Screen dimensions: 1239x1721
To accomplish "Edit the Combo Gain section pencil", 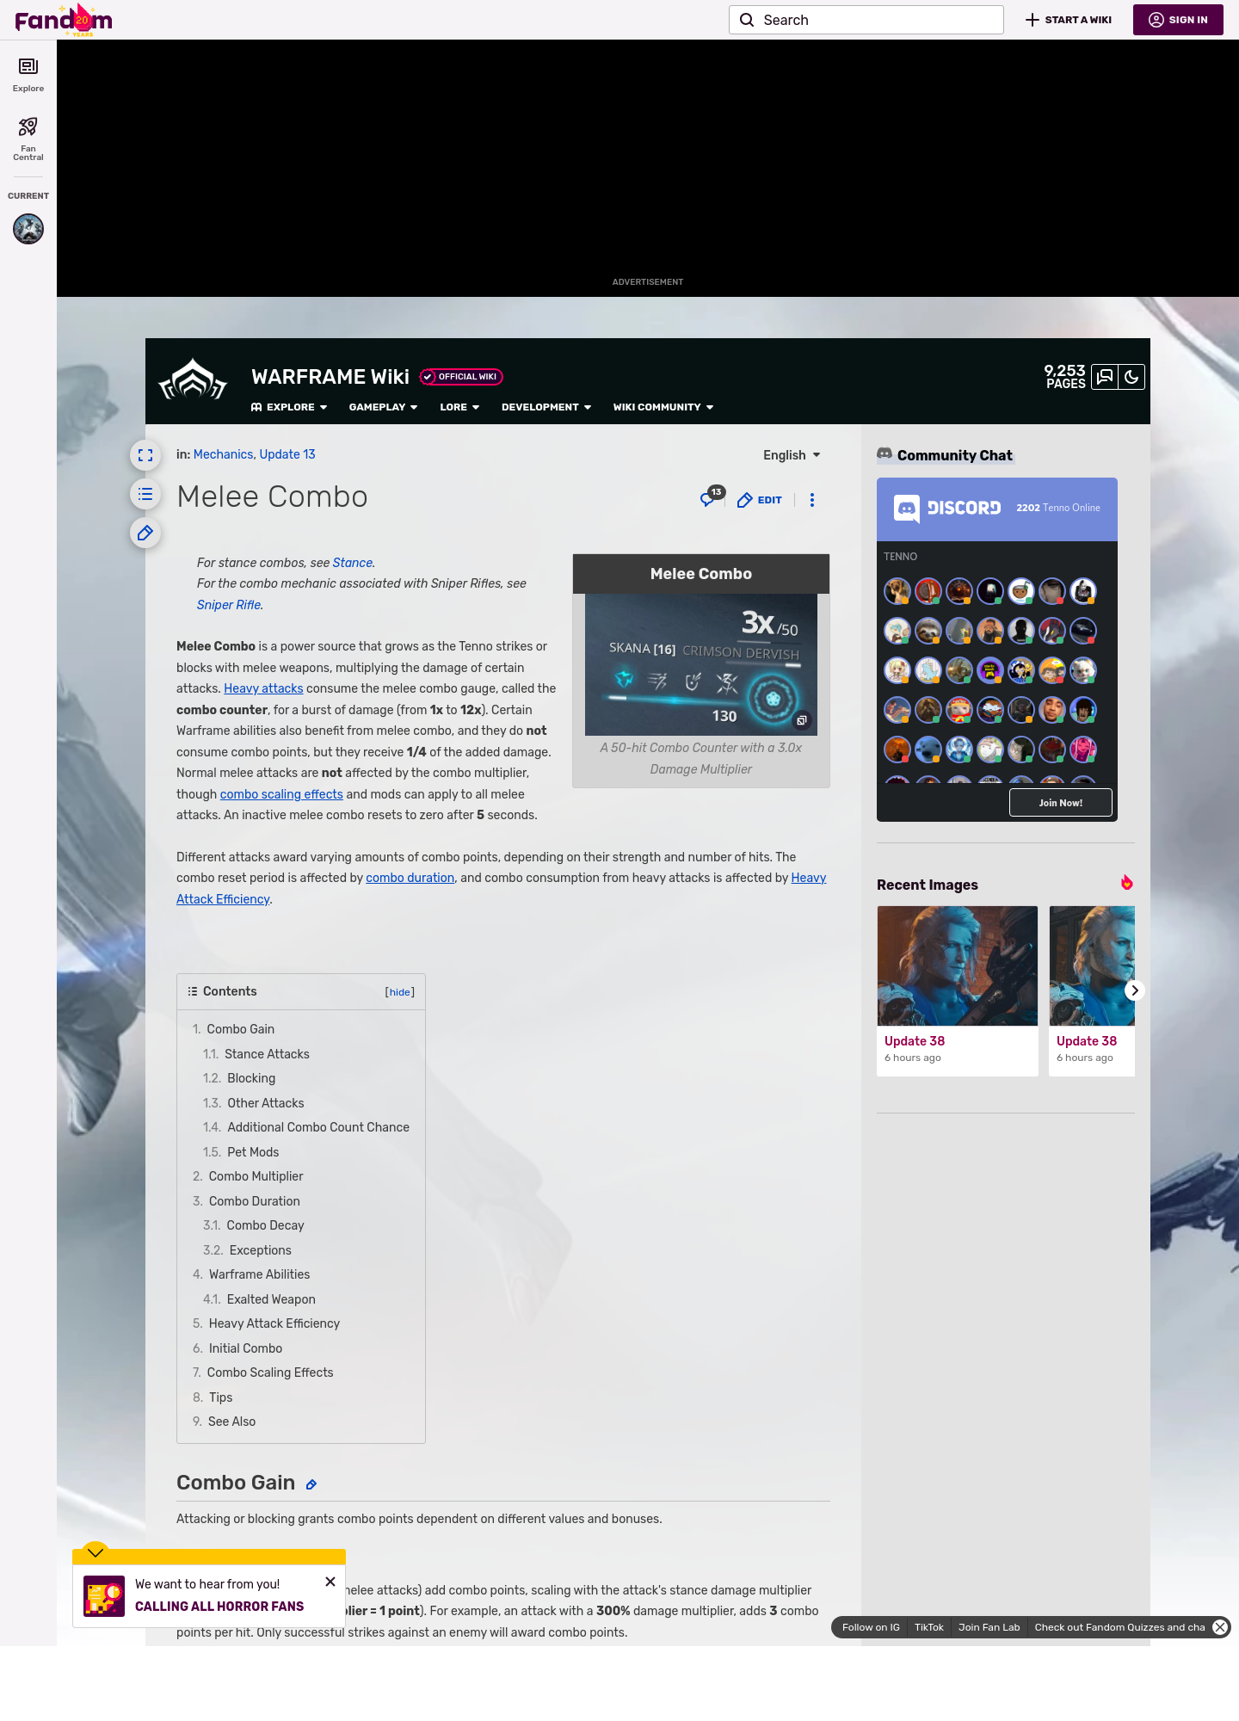I will (311, 1484).
